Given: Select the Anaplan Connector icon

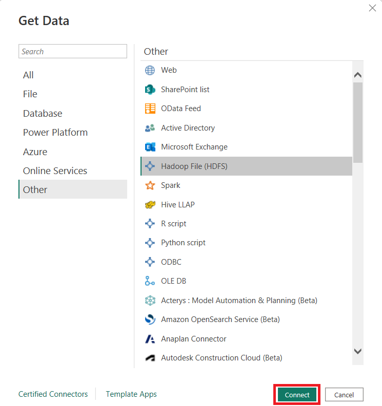Looking at the screenshot, I should tap(150, 339).
